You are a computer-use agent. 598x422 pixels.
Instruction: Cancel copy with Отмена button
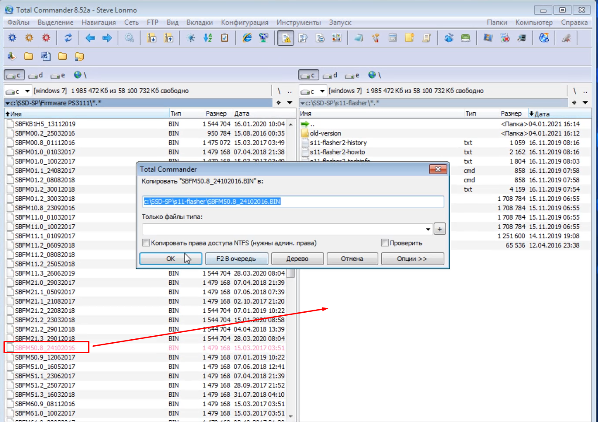pos(352,259)
